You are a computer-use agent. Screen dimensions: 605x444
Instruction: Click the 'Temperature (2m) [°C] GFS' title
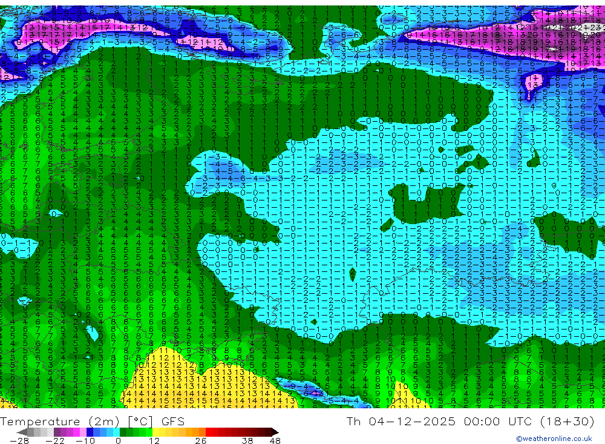coord(93,421)
